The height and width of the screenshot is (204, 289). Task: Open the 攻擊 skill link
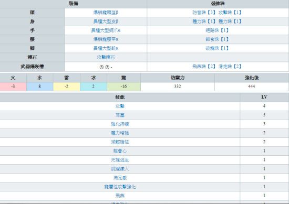(120, 106)
